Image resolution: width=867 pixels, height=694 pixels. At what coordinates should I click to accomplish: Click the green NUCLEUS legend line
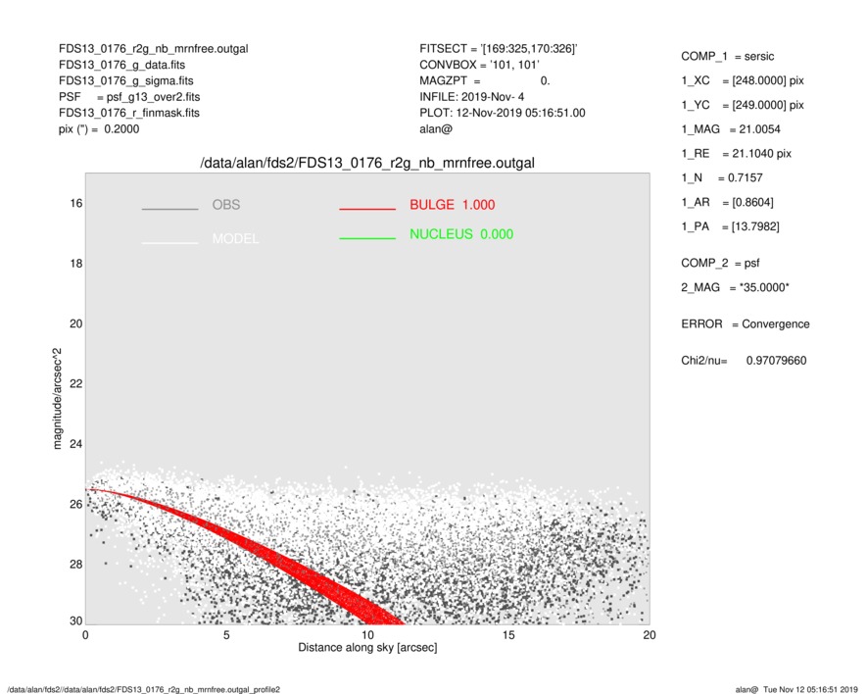tap(367, 238)
